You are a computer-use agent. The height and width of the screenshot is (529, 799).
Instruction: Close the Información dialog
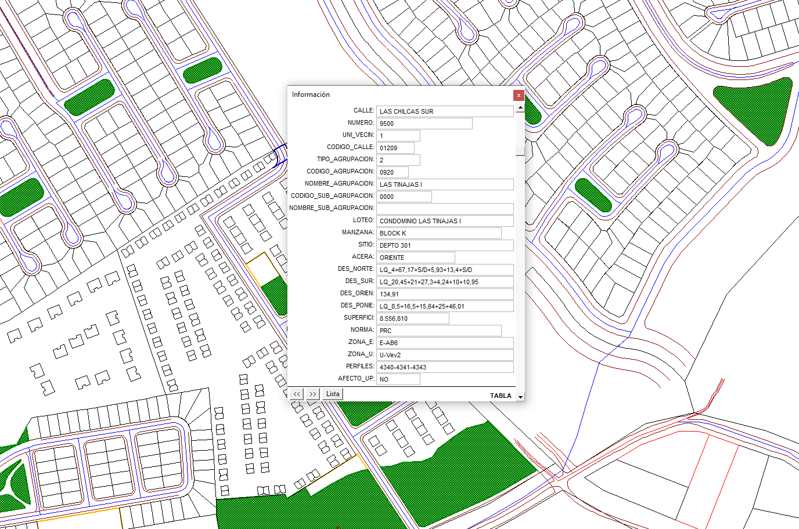pyautogui.click(x=519, y=95)
